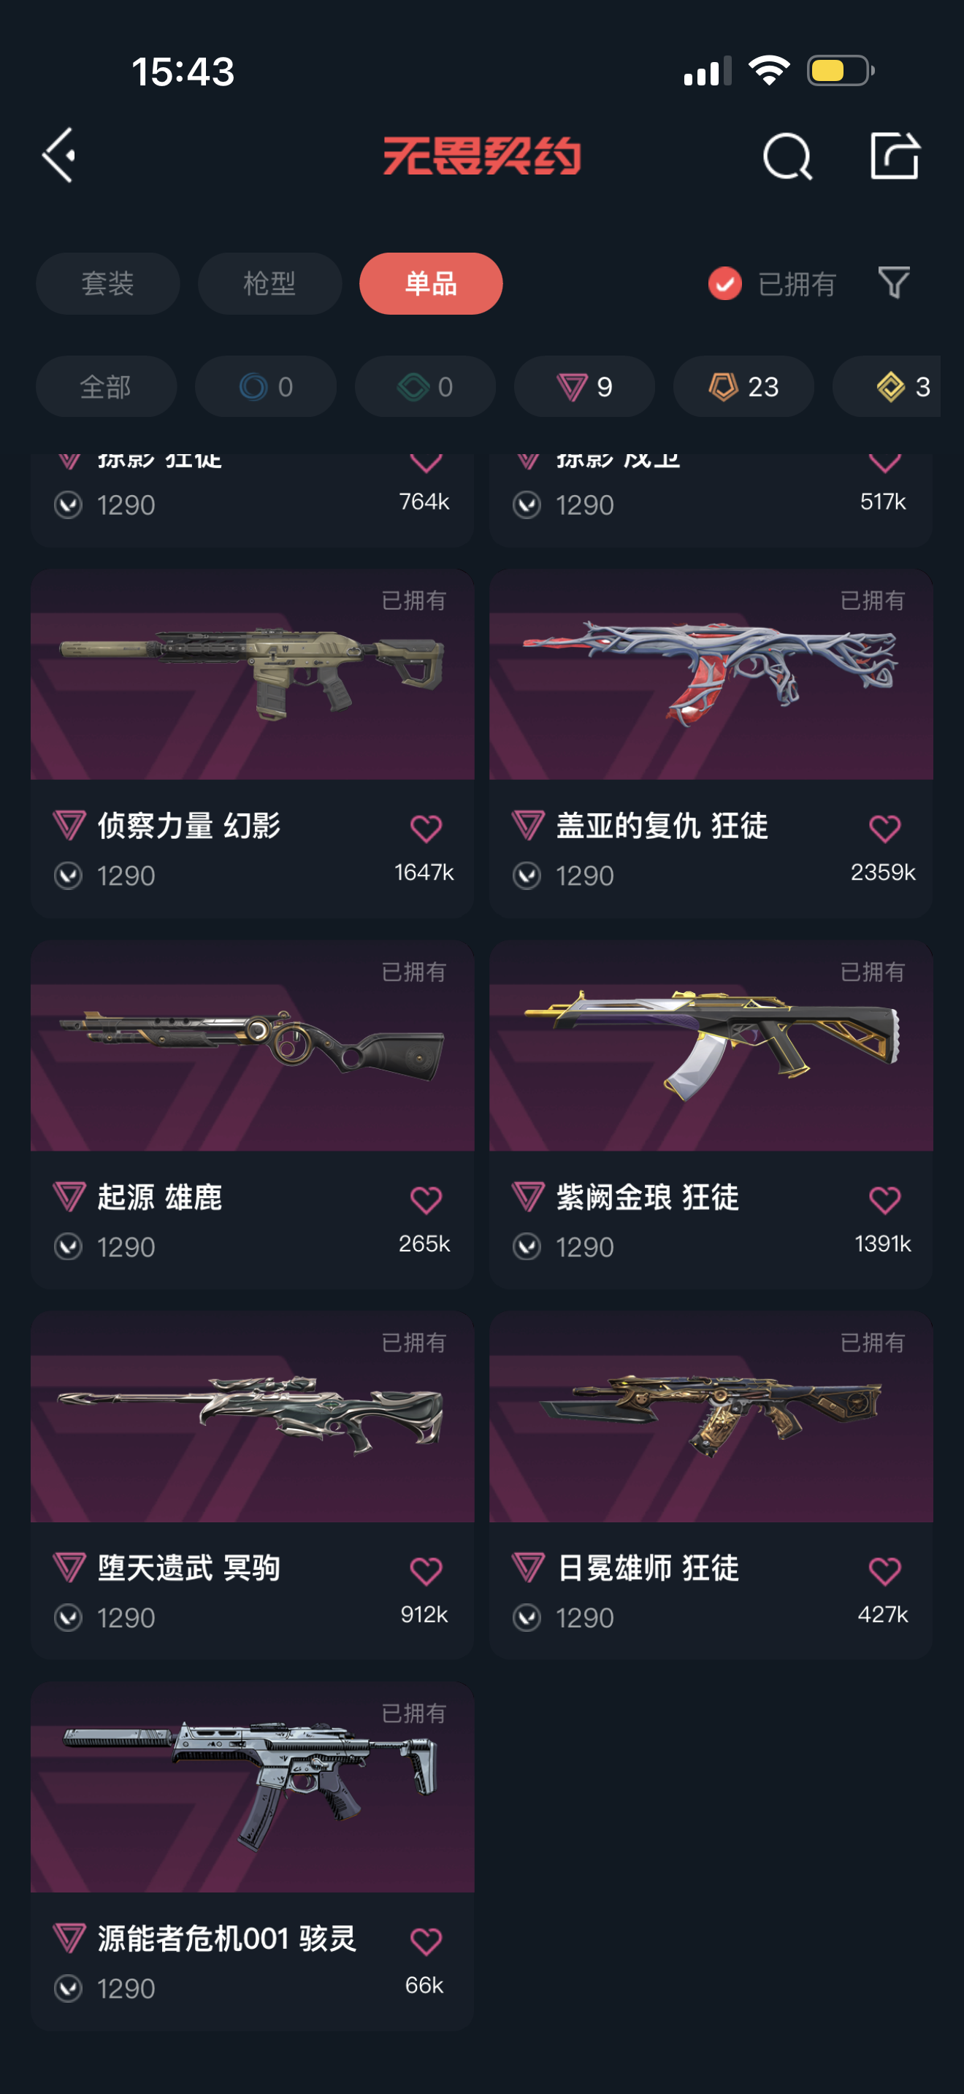Select the 全部 rarity filter

click(x=106, y=386)
